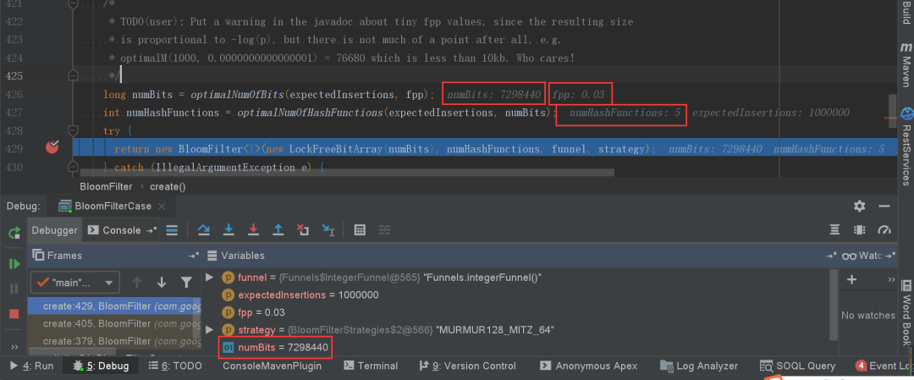Close the BloomFilterCase debug tab
This screenshot has height=380, width=914.
(x=162, y=207)
